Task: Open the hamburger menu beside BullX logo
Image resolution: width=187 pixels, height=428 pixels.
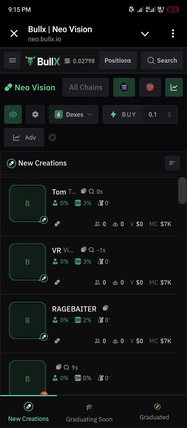Action: pyautogui.click(x=12, y=61)
